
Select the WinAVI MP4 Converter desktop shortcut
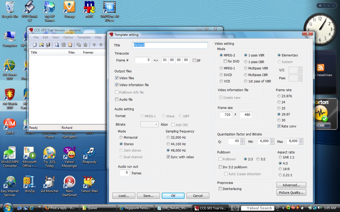[10, 157]
